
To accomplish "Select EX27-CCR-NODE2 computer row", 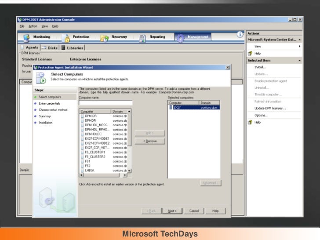I will (x=104, y=143).
